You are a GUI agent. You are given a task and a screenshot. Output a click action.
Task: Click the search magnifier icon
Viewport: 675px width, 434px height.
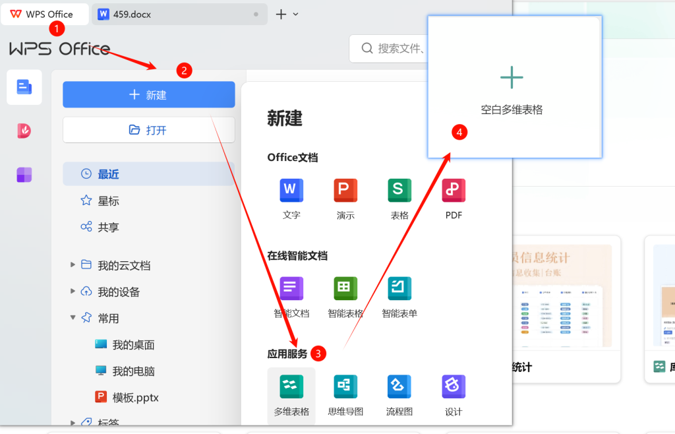click(x=367, y=48)
